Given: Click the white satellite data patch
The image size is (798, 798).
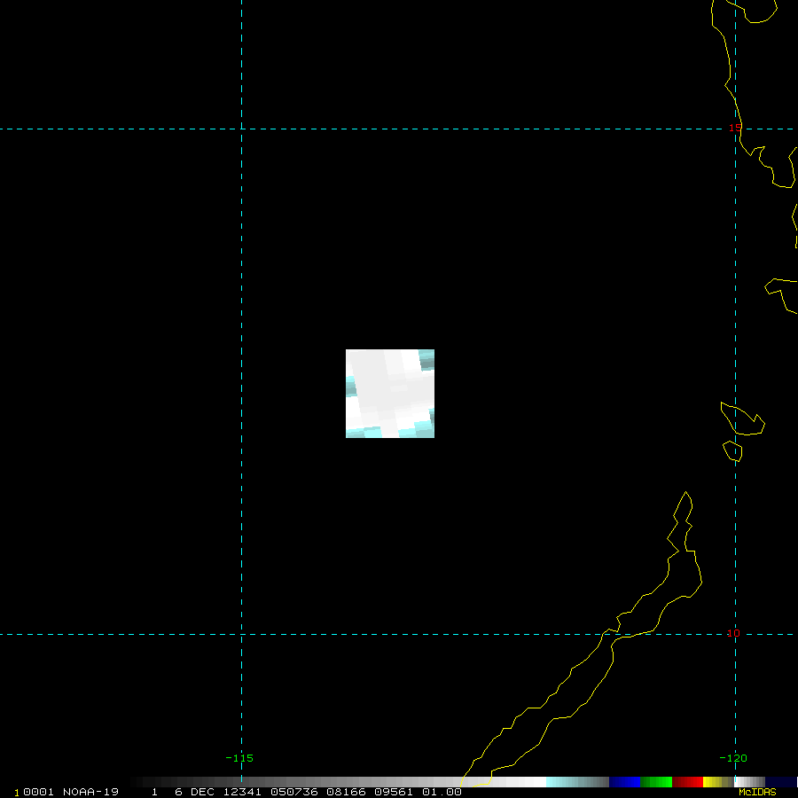Looking at the screenshot, I should [390, 393].
